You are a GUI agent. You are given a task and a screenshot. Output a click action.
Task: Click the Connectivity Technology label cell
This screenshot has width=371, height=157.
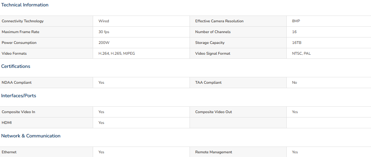46,21
